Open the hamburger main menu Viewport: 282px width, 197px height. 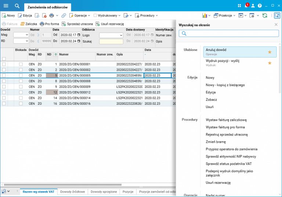pyautogui.click(x=6, y=5)
